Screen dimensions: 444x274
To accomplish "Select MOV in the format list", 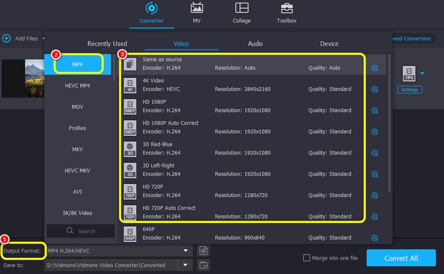I will tap(78, 106).
